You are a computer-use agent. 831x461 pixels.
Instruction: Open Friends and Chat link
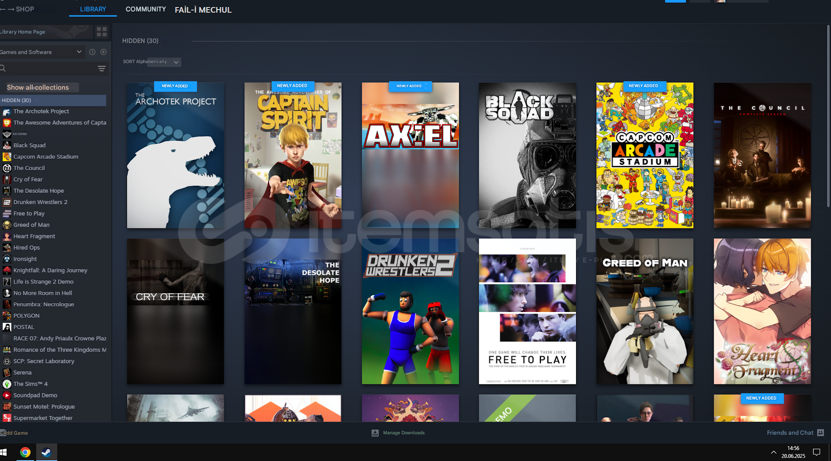790,433
